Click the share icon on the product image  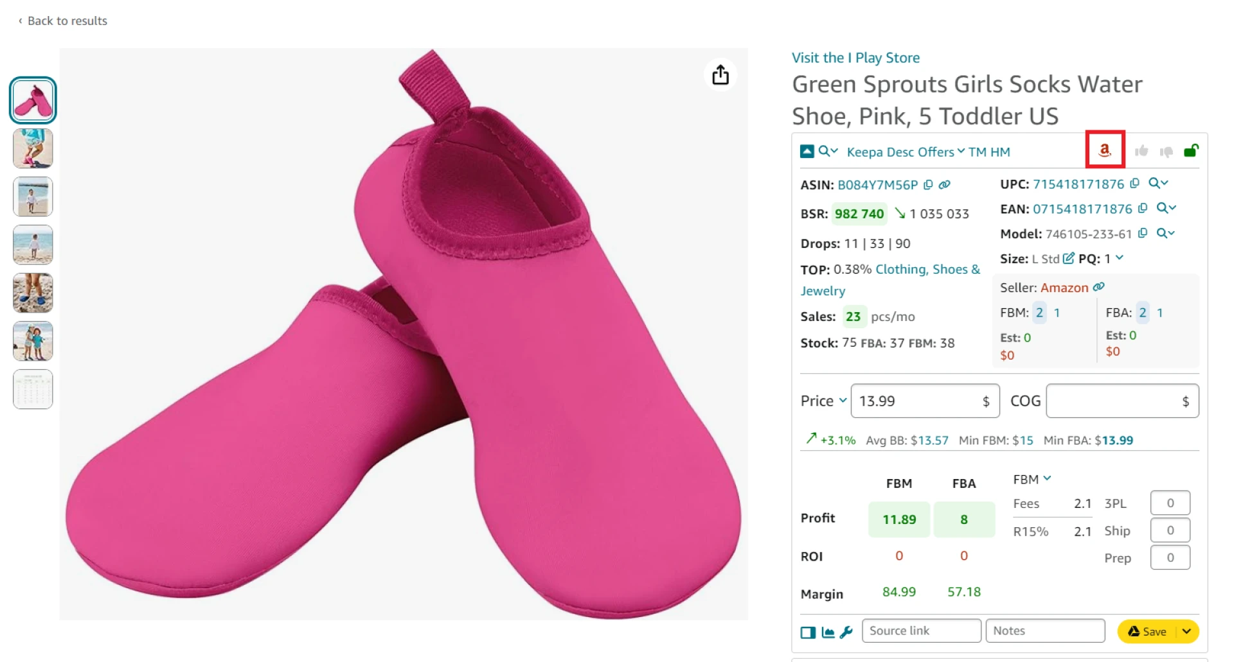click(x=720, y=74)
